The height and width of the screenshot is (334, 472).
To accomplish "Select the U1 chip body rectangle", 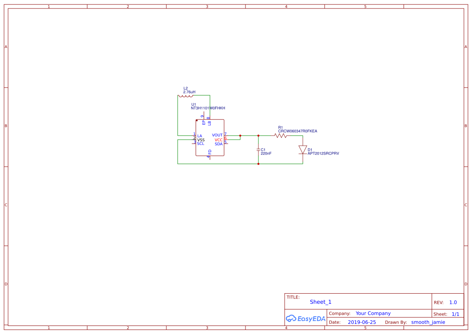I will (x=210, y=138).
